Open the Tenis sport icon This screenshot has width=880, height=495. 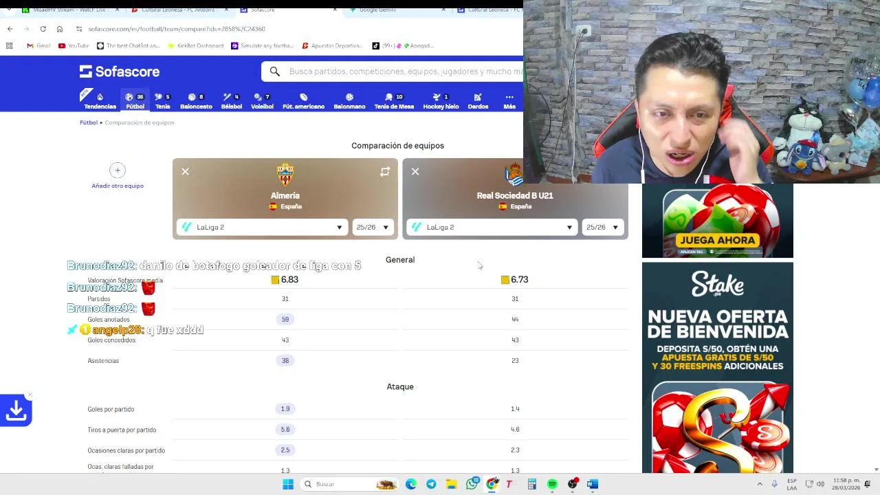coord(162,101)
